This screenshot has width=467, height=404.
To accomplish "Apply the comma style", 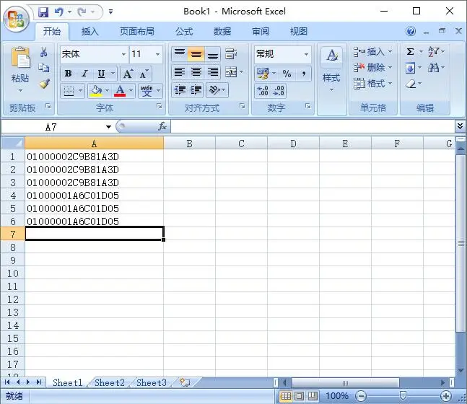I will click(303, 74).
